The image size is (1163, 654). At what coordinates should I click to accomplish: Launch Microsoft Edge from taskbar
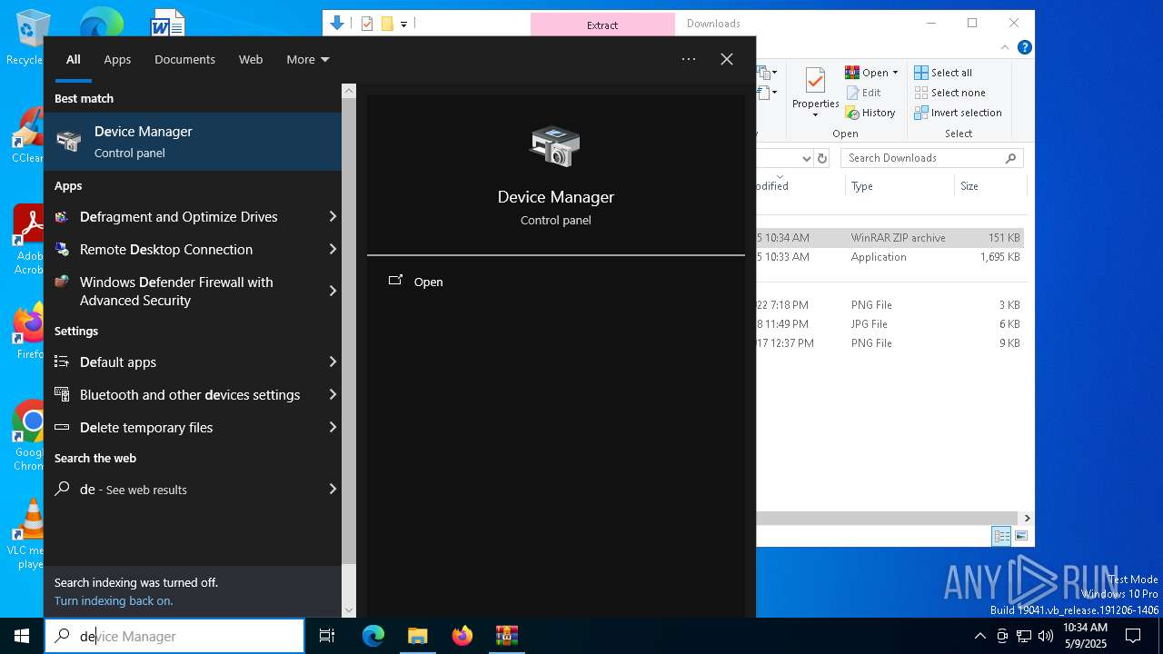coord(373,636)
